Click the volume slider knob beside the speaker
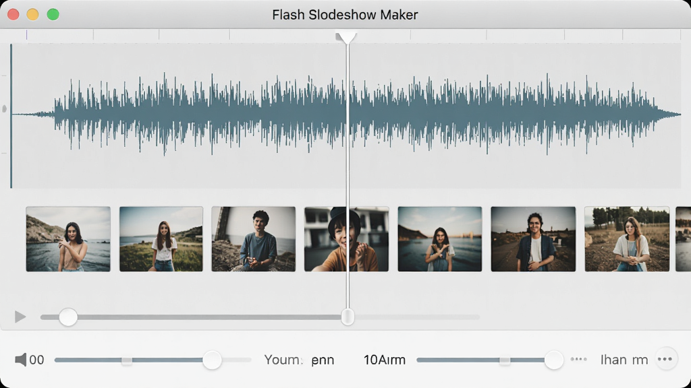Image resolution: width=691 pixels, height=388 pixels. click(x=212, y=360)
